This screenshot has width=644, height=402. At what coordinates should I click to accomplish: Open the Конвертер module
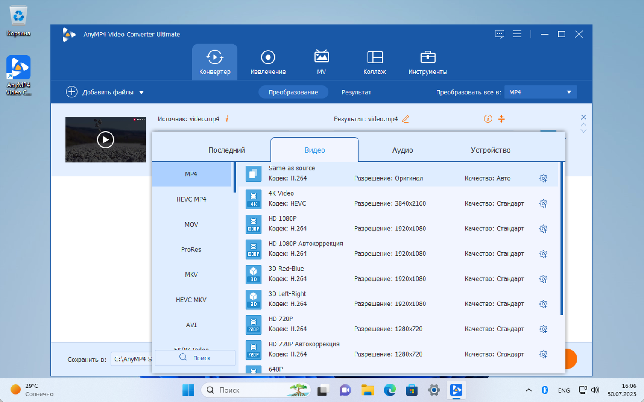[x=215, y=62]
